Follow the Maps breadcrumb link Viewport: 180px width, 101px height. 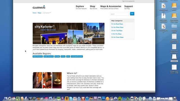(39, 13)
